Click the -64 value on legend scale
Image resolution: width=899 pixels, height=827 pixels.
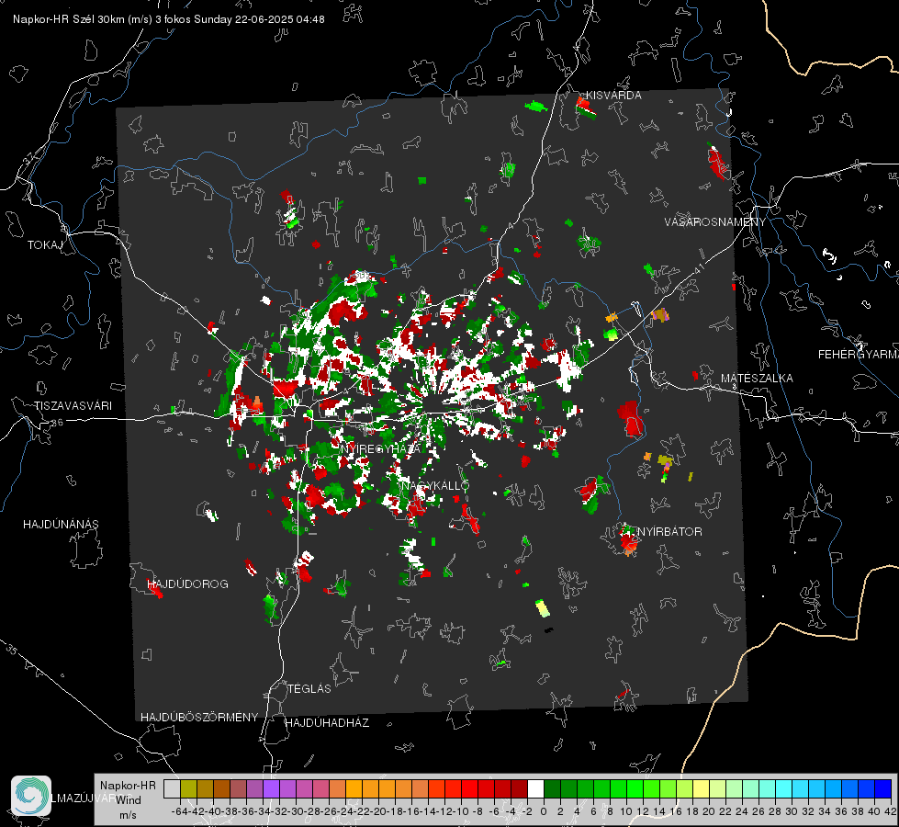[x=180, y=811]
